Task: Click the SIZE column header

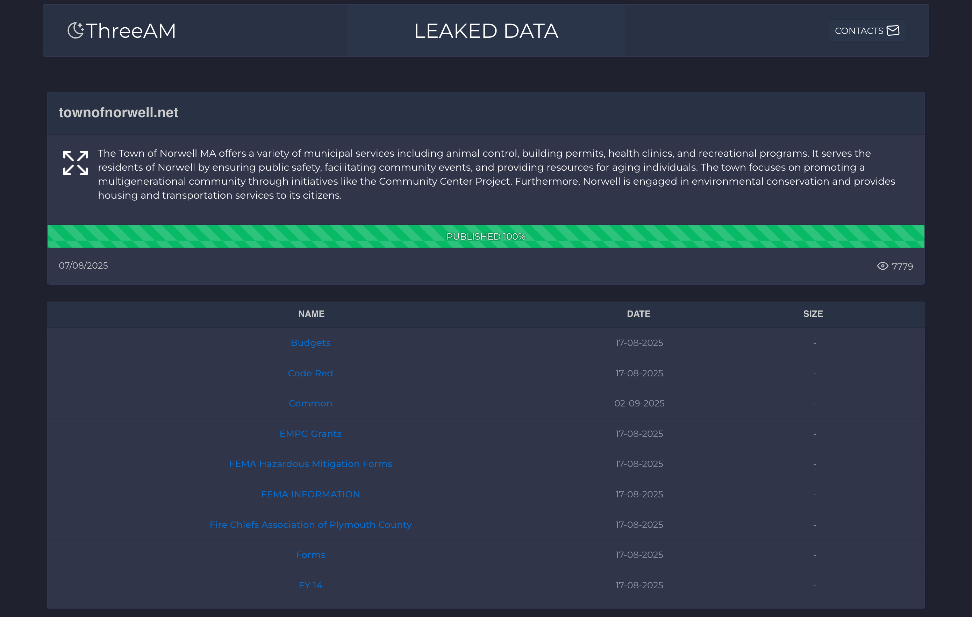Action: pos(813,314)
